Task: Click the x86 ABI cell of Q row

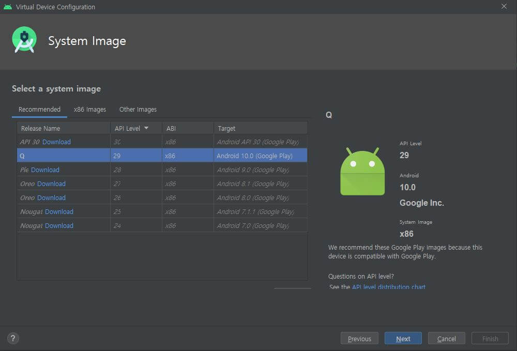Action: pyautogui.click(x=188, y=156)
